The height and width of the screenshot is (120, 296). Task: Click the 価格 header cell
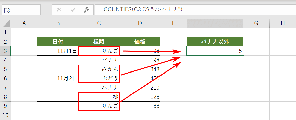[140, 42]
